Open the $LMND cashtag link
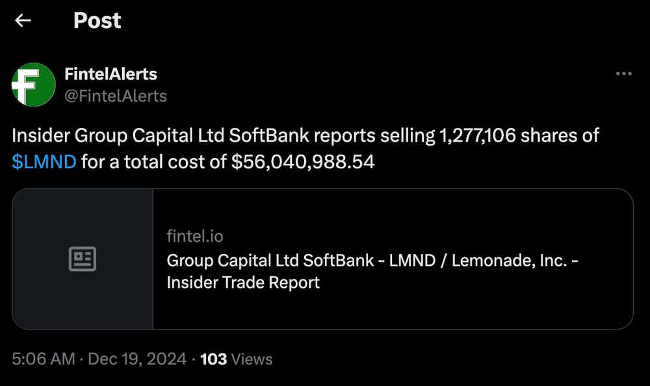This screenshot has width=650, height=386. [43, 162]
